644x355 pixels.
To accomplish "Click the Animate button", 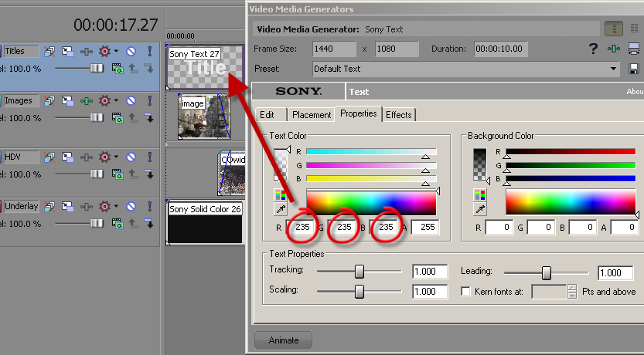I will click(283, 340).
